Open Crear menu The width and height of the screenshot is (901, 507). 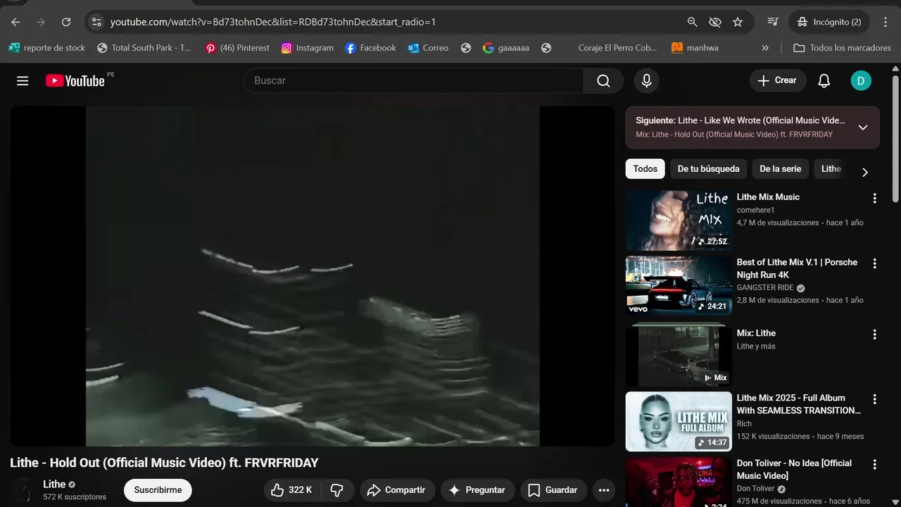click(777, 80)
